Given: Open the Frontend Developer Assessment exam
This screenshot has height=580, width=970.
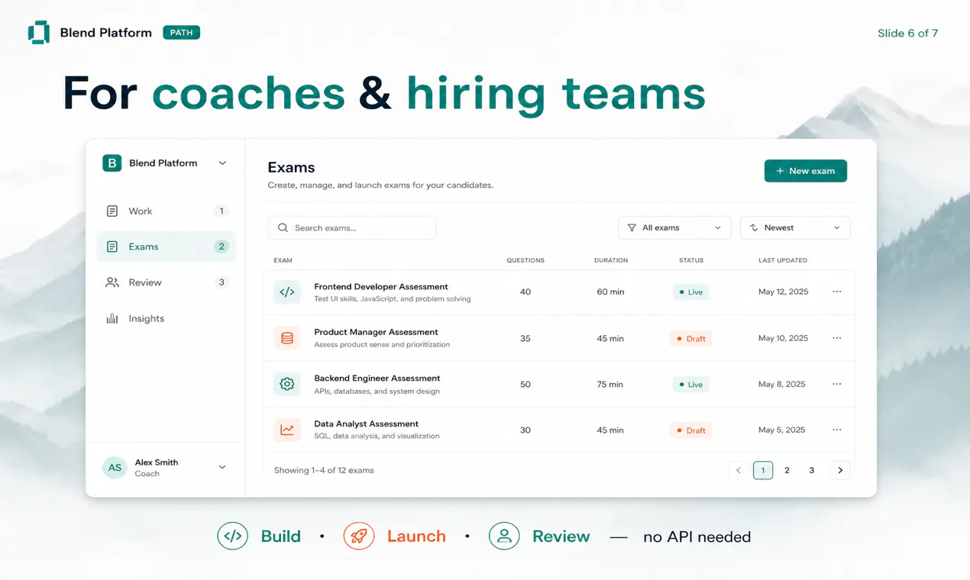Looking at the screenshot, I should pyautogui.click(x=381, y=287).
